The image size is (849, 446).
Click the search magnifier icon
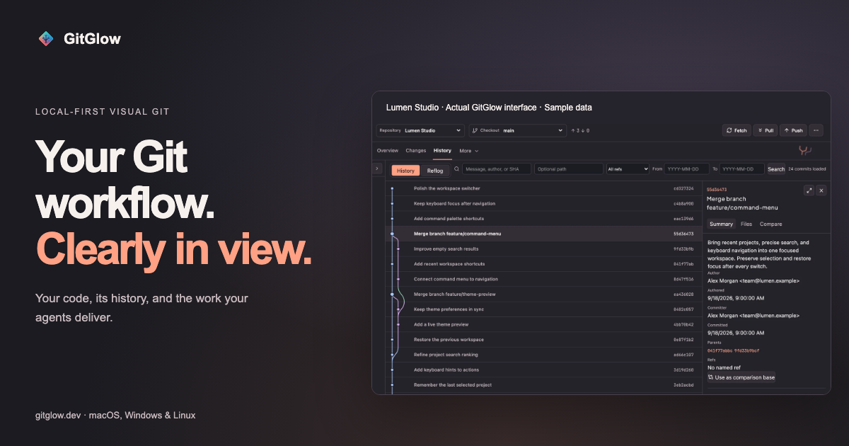pos(456,169)
